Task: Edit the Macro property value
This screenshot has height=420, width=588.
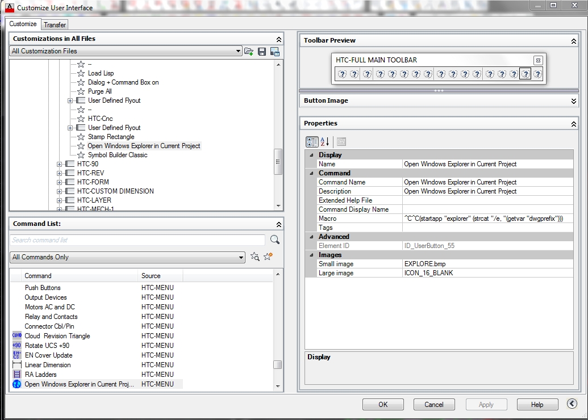Action: 487,219
